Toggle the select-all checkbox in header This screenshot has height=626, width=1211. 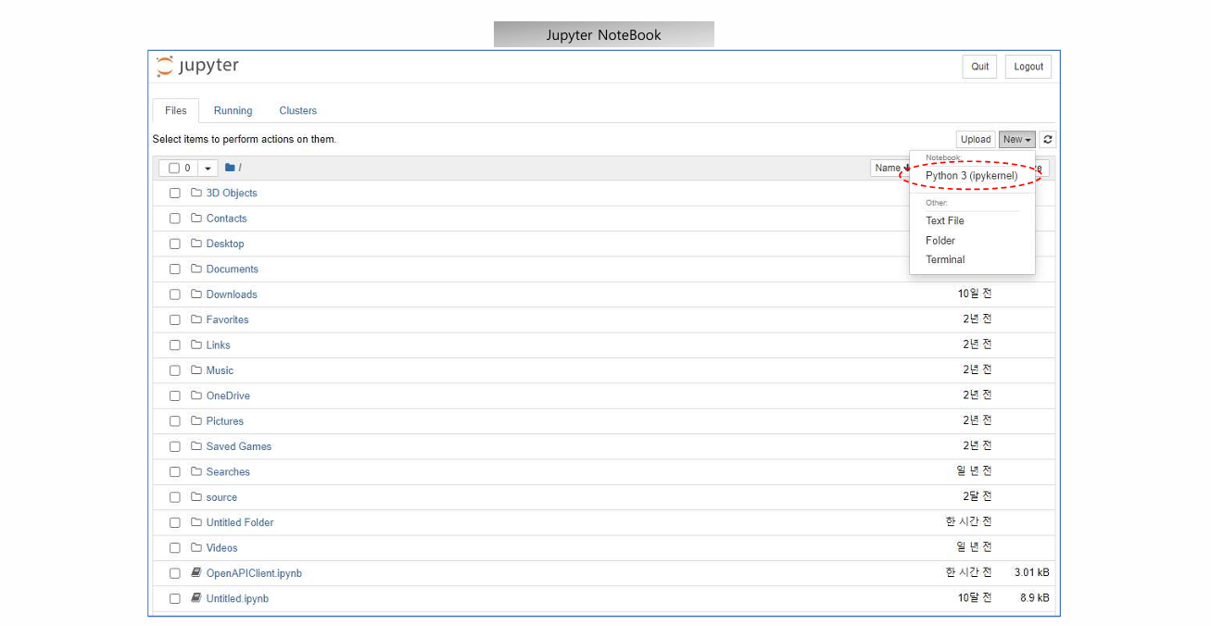click(174, 168)
